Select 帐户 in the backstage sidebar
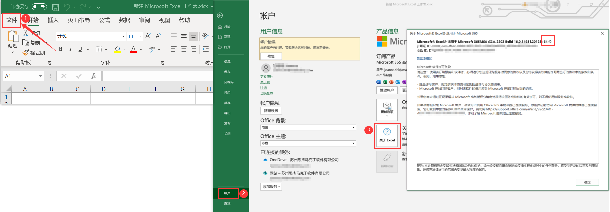 [228, 193]
